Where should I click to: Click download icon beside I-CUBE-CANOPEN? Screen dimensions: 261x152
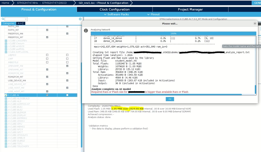tap(6, 41)
